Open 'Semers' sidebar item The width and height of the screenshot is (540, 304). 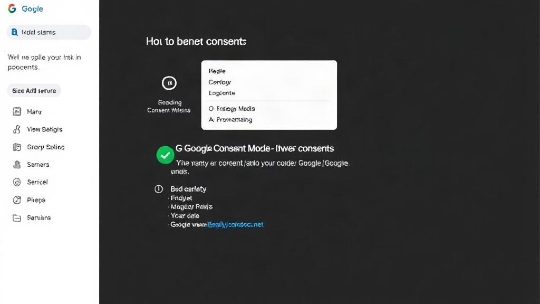38,165
